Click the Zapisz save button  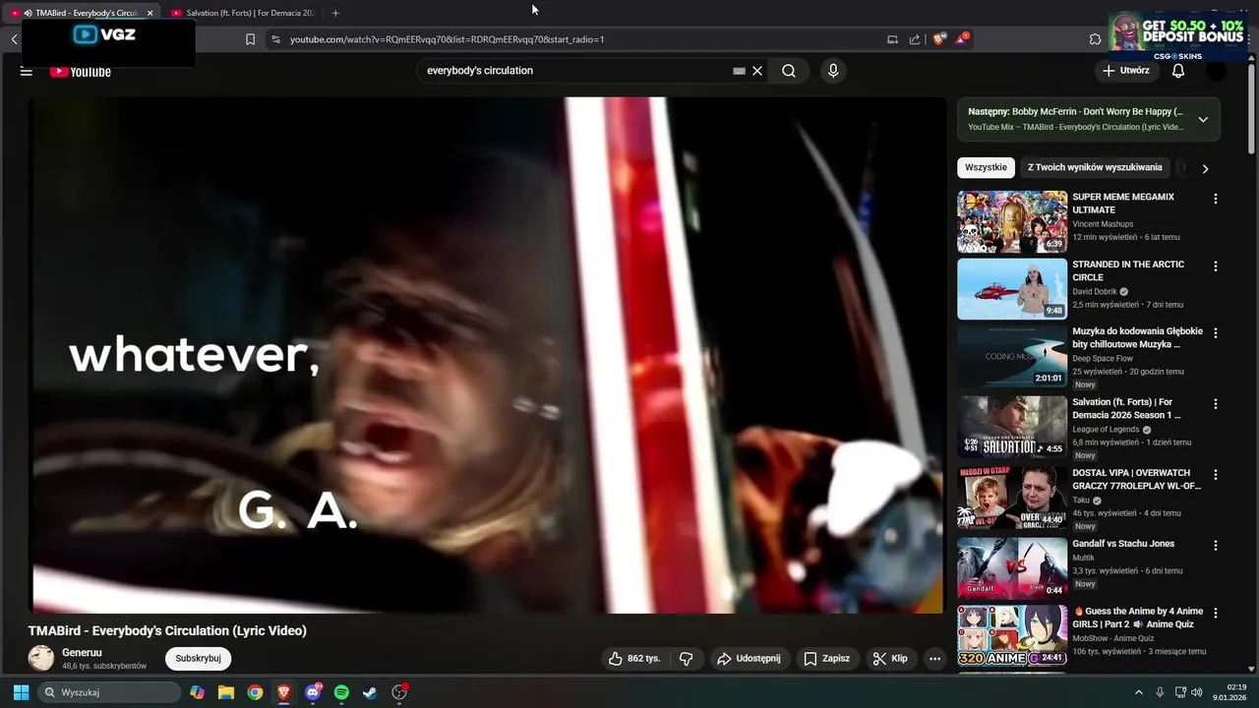[x=826, y=659]
